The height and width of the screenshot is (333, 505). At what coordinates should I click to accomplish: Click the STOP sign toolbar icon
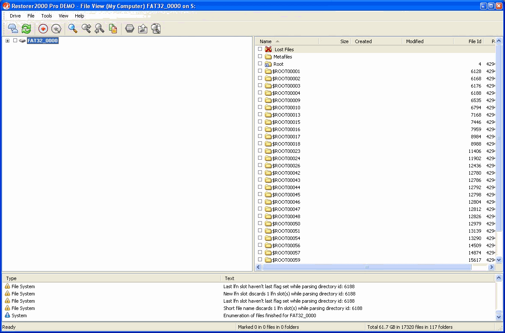click(130, 29)
